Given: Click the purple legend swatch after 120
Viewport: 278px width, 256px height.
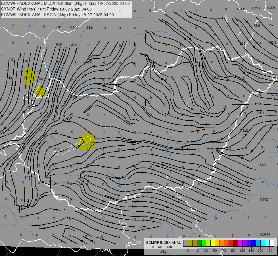Looking at the screenshot, I should point(245,243).
